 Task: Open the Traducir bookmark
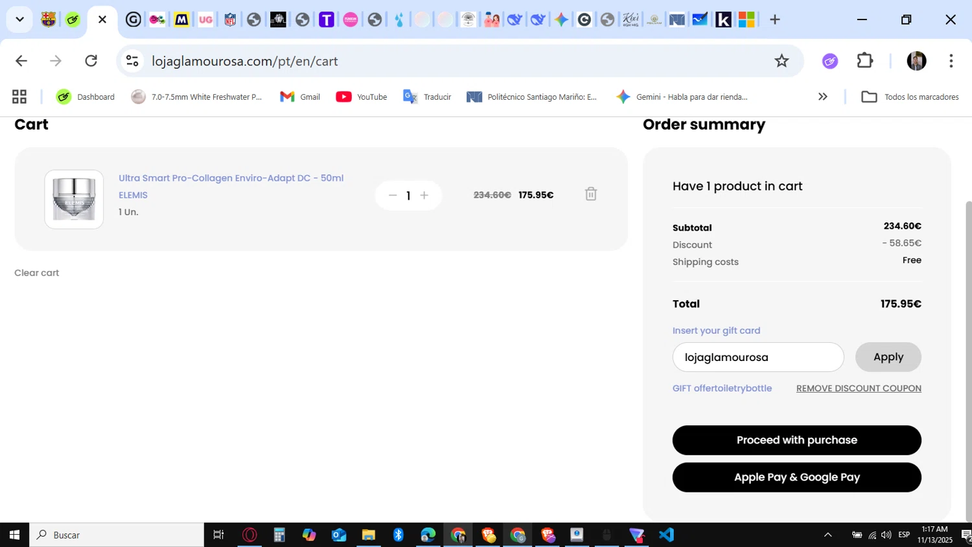tap(427, 97)
